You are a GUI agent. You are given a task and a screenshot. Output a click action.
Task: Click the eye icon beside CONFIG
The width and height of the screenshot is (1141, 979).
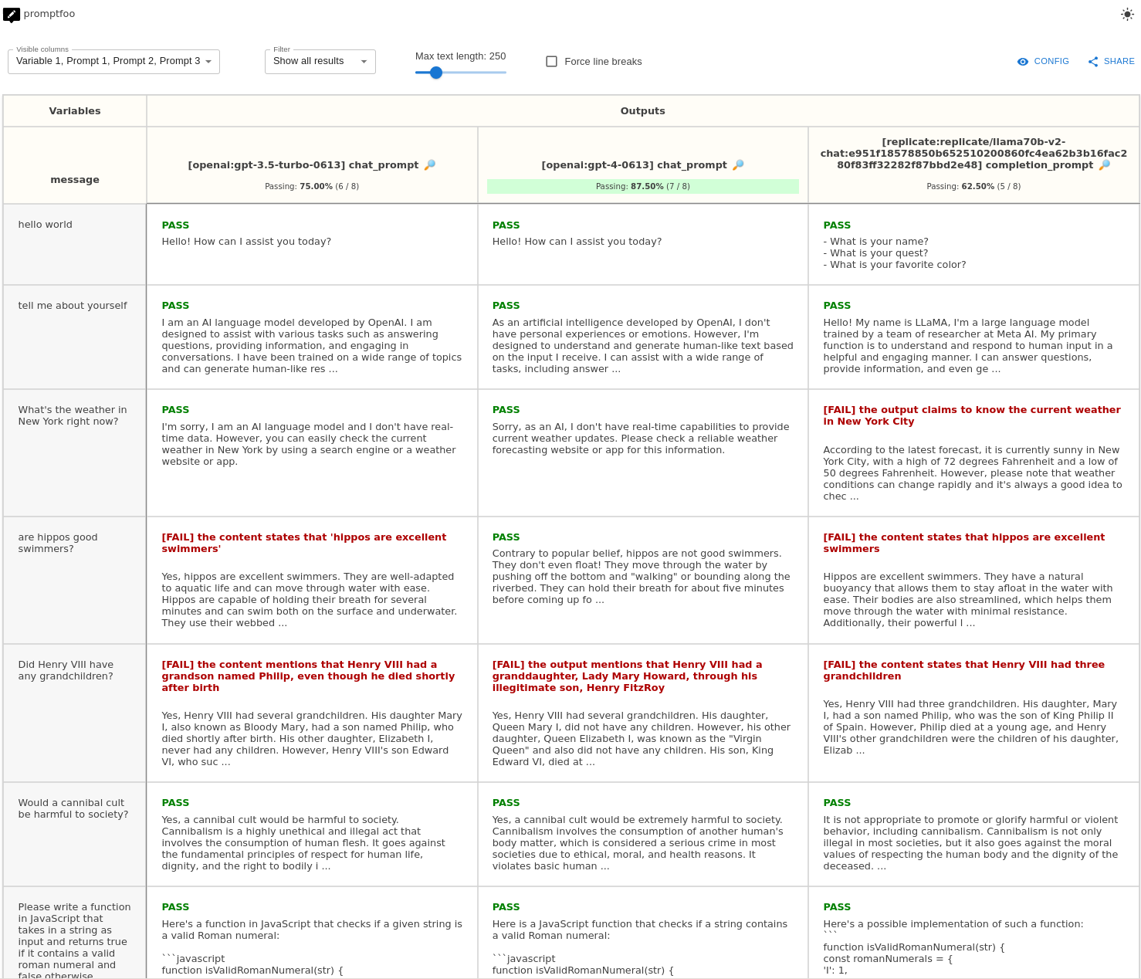click(1023, 62)
